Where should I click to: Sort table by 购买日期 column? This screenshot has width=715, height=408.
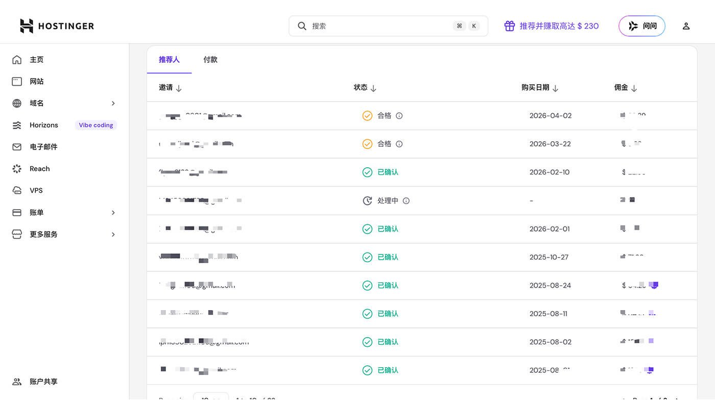pyautogui.click(x=555, y=88)
